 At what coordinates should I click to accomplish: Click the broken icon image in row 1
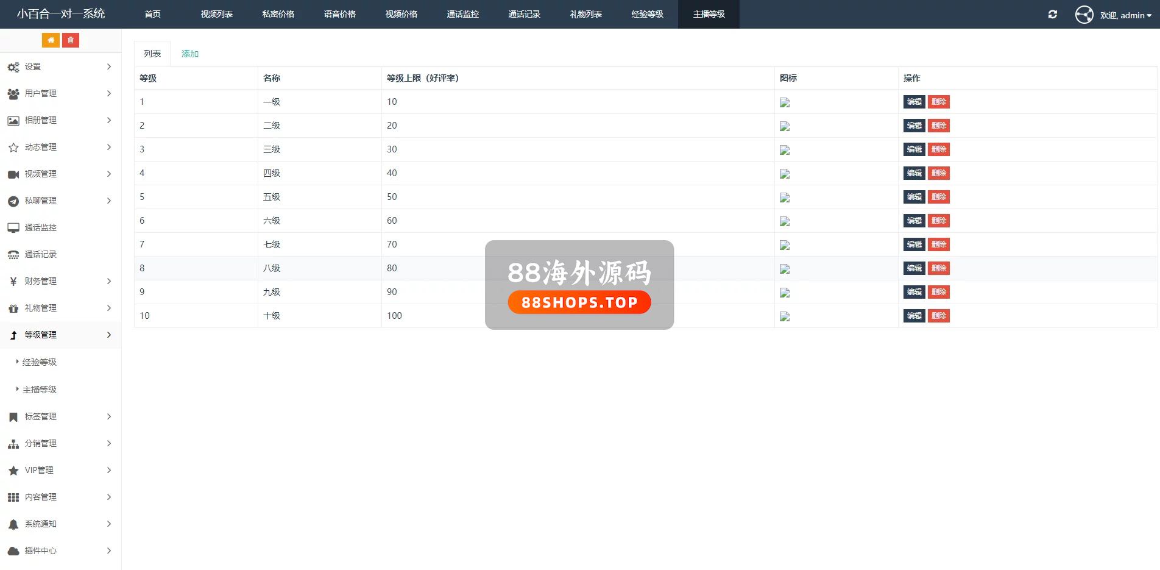[785, 102]
